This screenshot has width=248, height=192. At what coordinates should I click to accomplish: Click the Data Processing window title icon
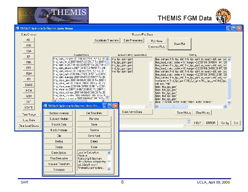click(45, 106)
